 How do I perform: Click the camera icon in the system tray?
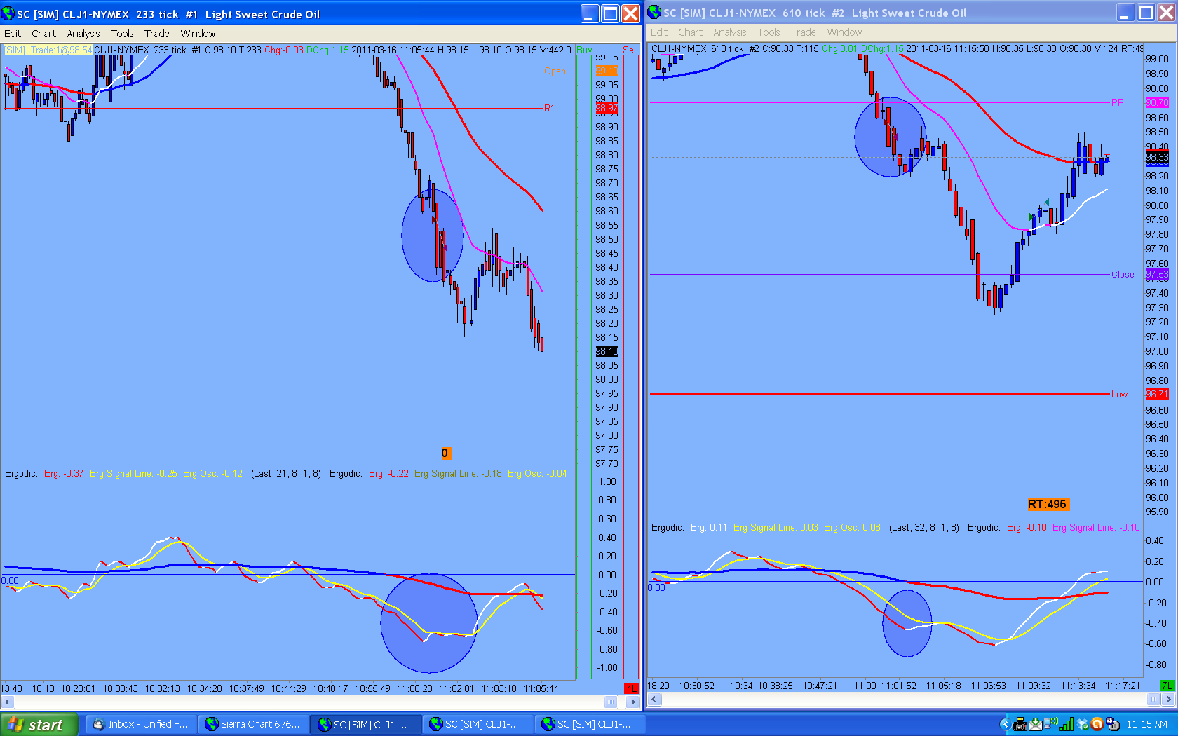tap(1020, 725)
